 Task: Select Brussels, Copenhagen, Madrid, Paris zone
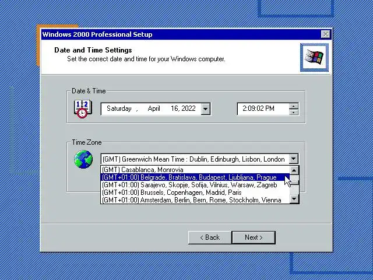[x=195, y=192]
